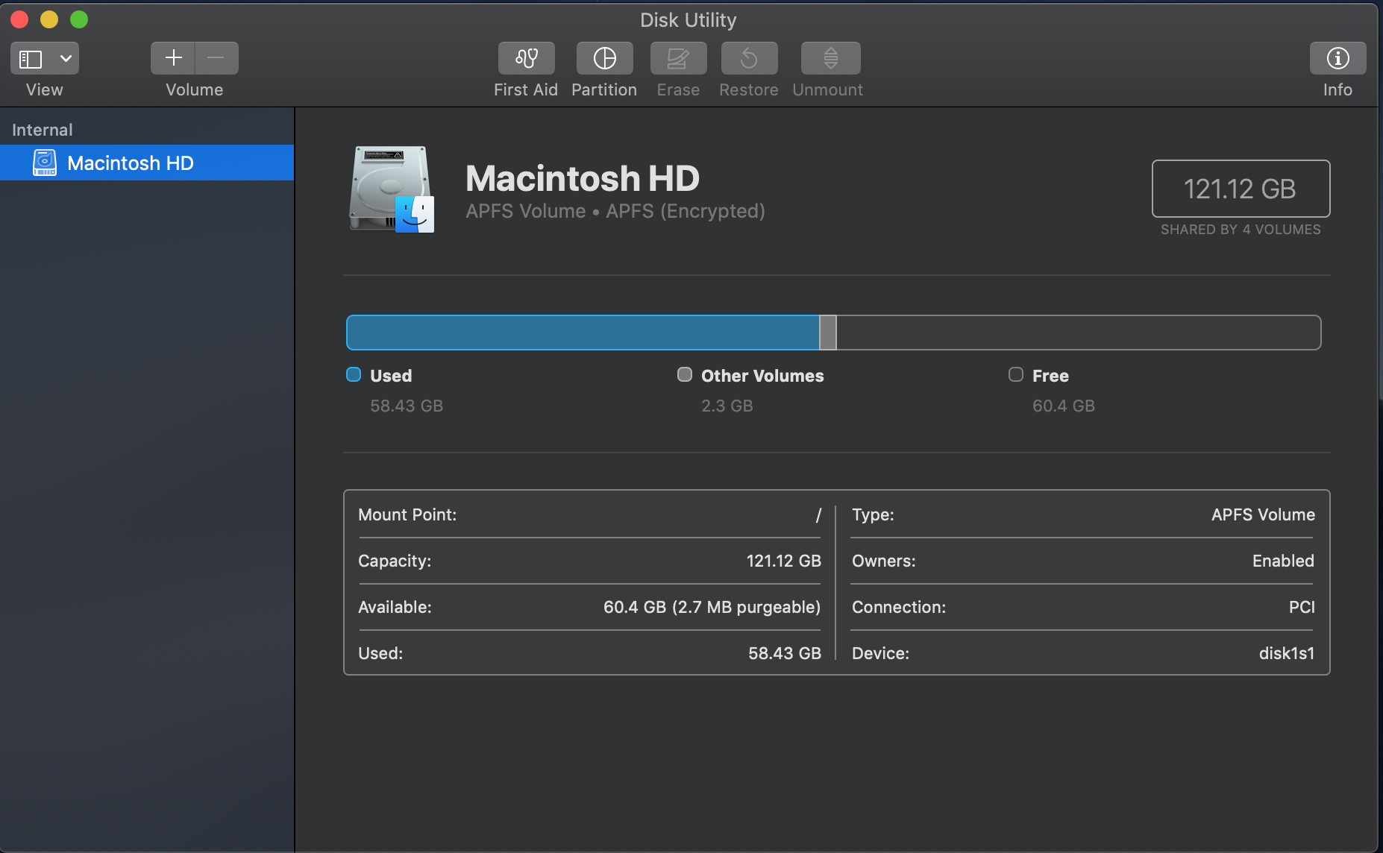Click the Internal section header
Image resolution: width=1383 pixels, height=853 pixels.
tap(43, 130)
